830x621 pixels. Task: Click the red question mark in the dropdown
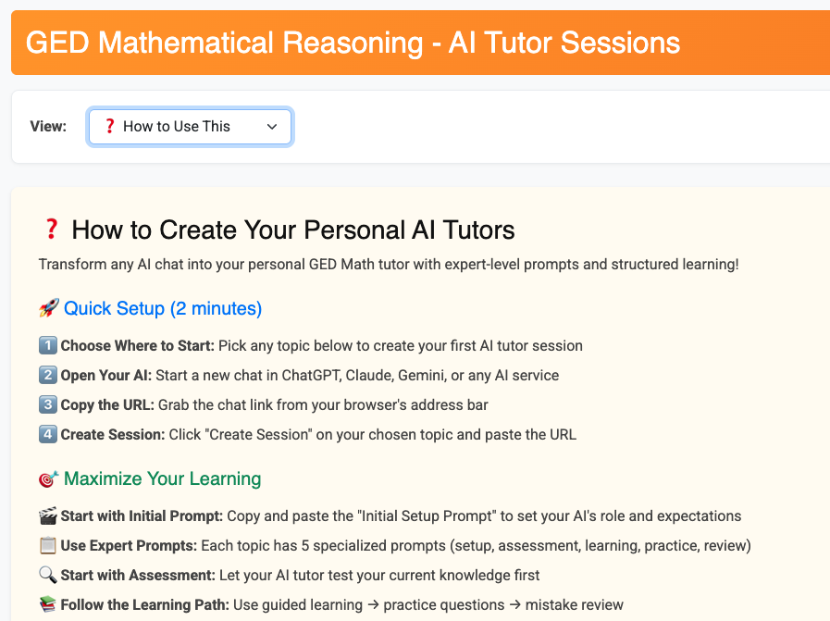click(x=109, y=127)
